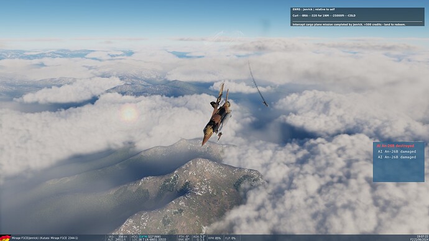Click the Mirage F1CE player aircraft
The height and width of the screenshot is (241, 429).
point(218,114)
